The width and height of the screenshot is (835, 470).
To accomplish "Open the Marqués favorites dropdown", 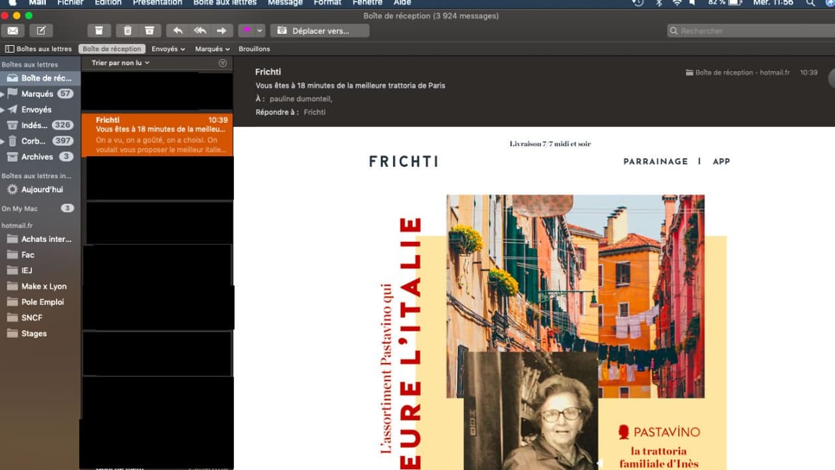I will click(x=212, y=49).
